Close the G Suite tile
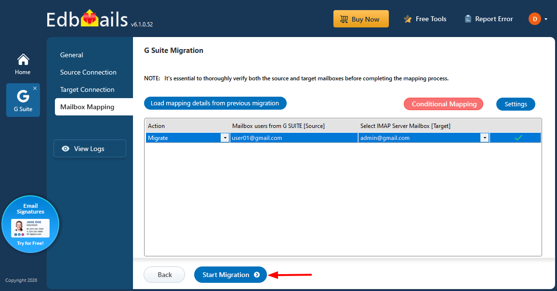 (x=35, y=89)
